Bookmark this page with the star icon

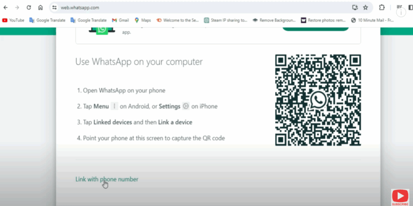(365, 8)
